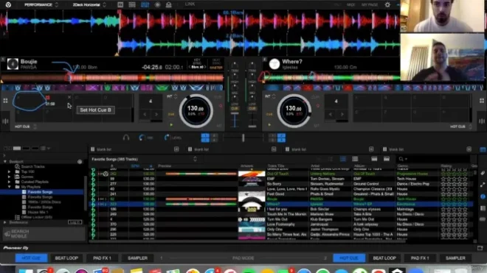
Task: Change deck 1 INT mode selector
Action: pyautogui.click(x=172, y=96)
